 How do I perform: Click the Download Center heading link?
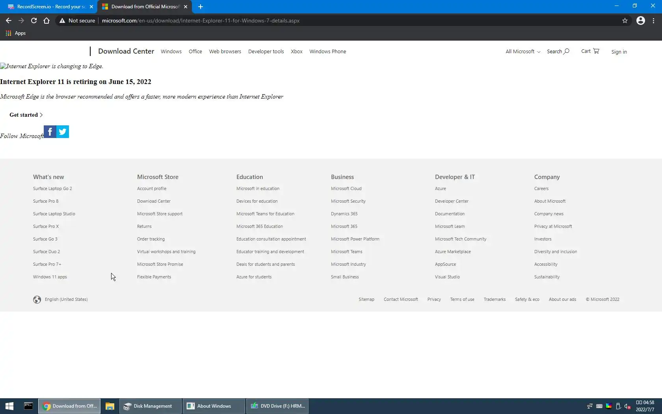(x=126, y=51)
